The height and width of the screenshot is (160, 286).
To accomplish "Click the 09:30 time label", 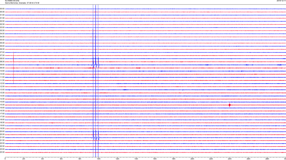I will 2,68.
